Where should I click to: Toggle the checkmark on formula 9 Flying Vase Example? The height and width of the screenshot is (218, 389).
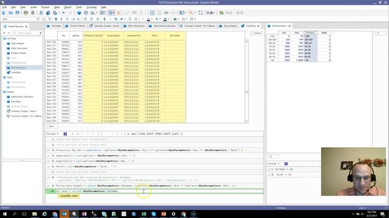49,186
